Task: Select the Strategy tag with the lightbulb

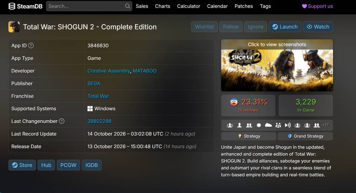Action: 249,136
